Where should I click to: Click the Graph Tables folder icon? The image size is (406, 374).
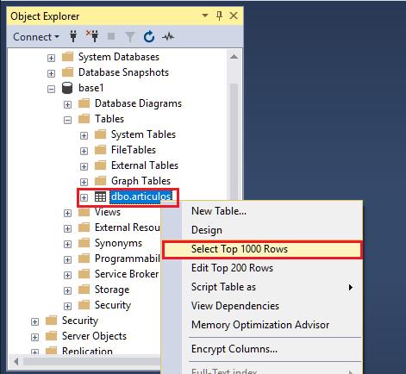click(x=101, y=181)
